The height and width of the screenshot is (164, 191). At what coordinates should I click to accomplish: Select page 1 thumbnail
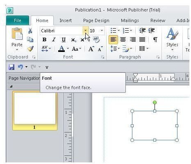tap(35, 111)
